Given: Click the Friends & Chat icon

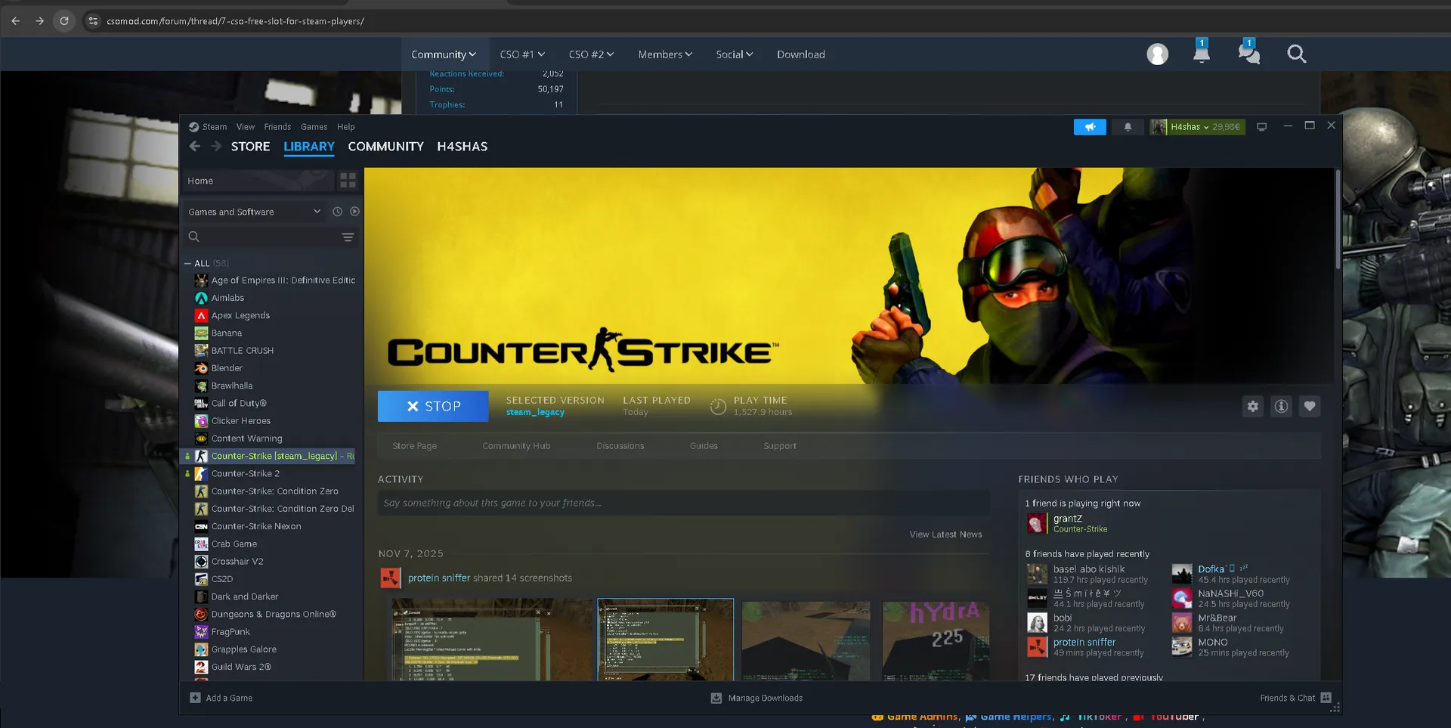Looking at the screenshot, I should tap(1326, 698).
